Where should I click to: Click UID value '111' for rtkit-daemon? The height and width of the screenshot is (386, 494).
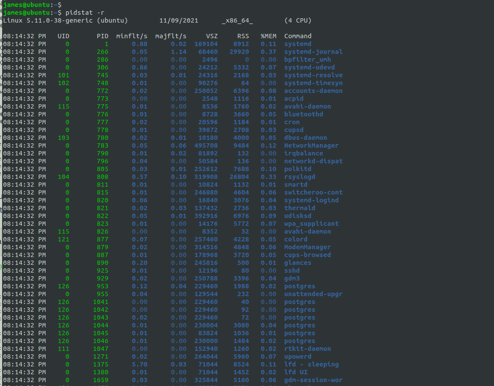tap(63, 349)
